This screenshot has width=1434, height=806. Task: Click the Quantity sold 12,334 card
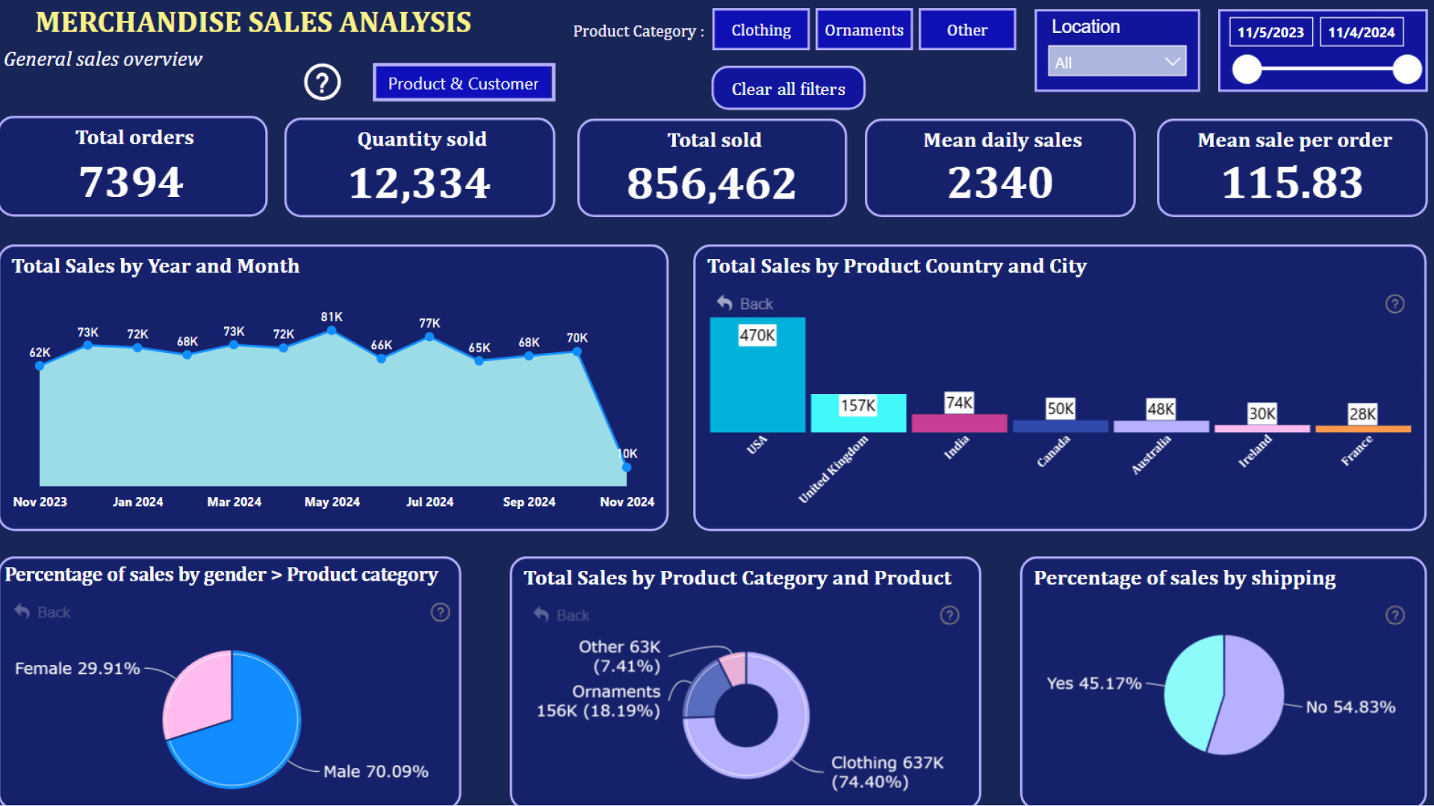[420, 167]
